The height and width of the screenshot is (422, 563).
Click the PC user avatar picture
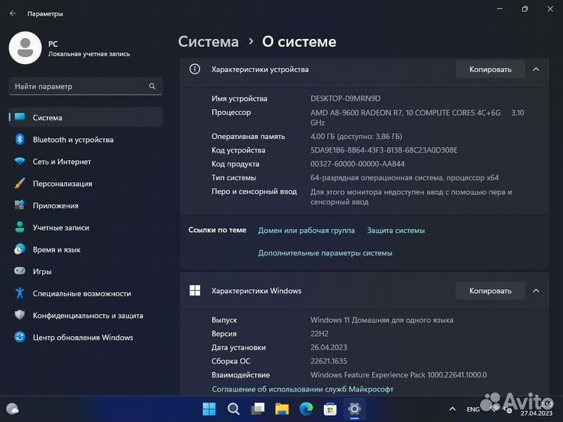tap(25, 48)
